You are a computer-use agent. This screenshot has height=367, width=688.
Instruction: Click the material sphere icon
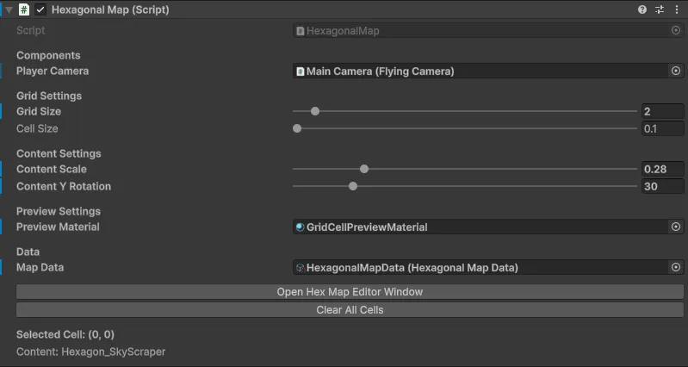coord(301,227)
